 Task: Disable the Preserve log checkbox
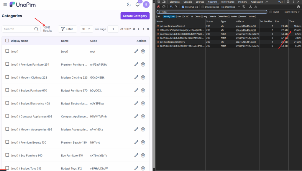183,7
